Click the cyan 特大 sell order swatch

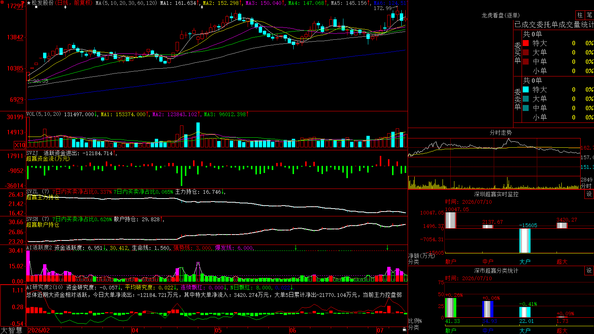(526, 89)
